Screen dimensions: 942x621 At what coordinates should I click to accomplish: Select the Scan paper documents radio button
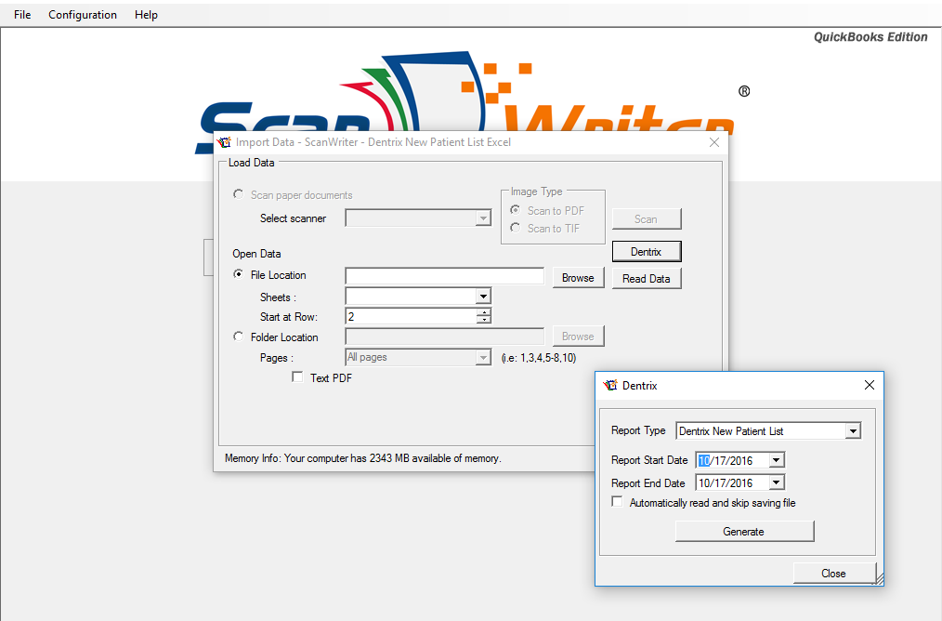coord(239,194)
